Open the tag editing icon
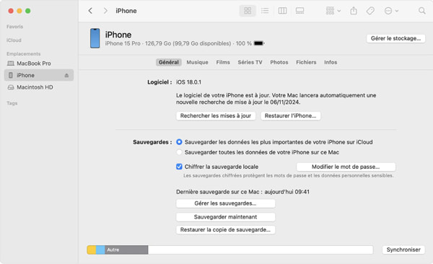The height and width of the screenshot is (264, 433). tap(370, 11)
